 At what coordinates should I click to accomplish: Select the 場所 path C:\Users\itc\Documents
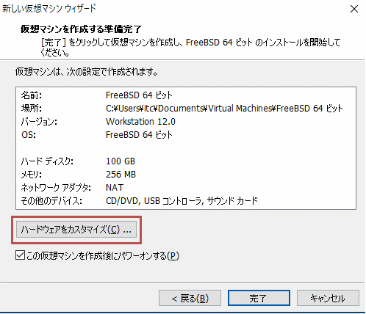(224, 108)
